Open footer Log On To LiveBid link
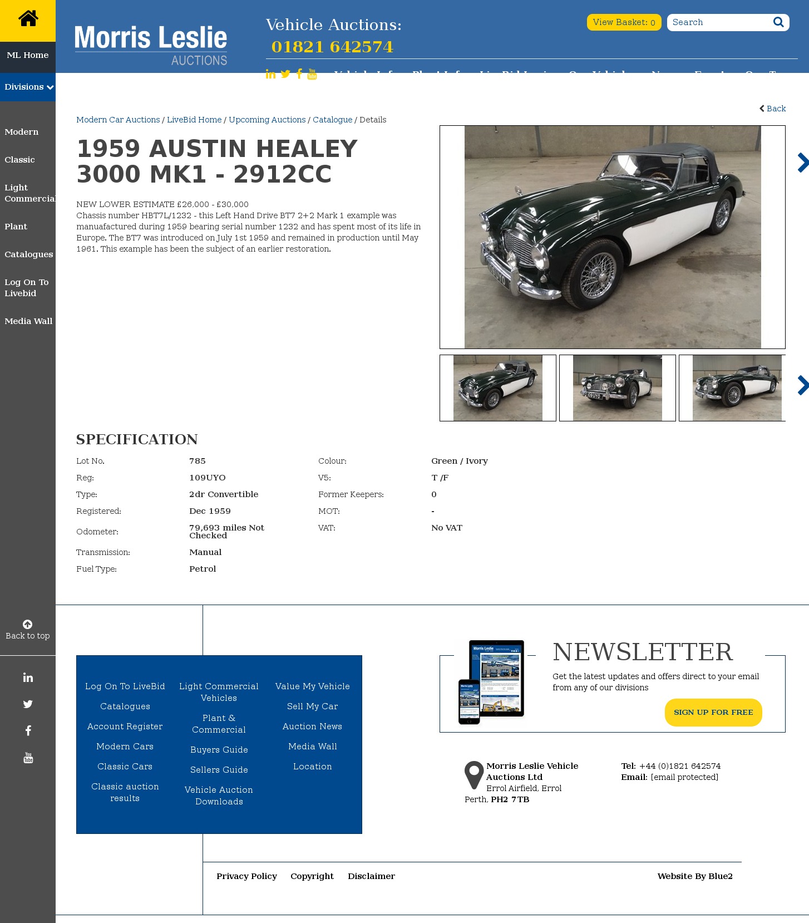The height and width of the screenshot is (923, 809). pyautogui.click(x=125, y=686)
